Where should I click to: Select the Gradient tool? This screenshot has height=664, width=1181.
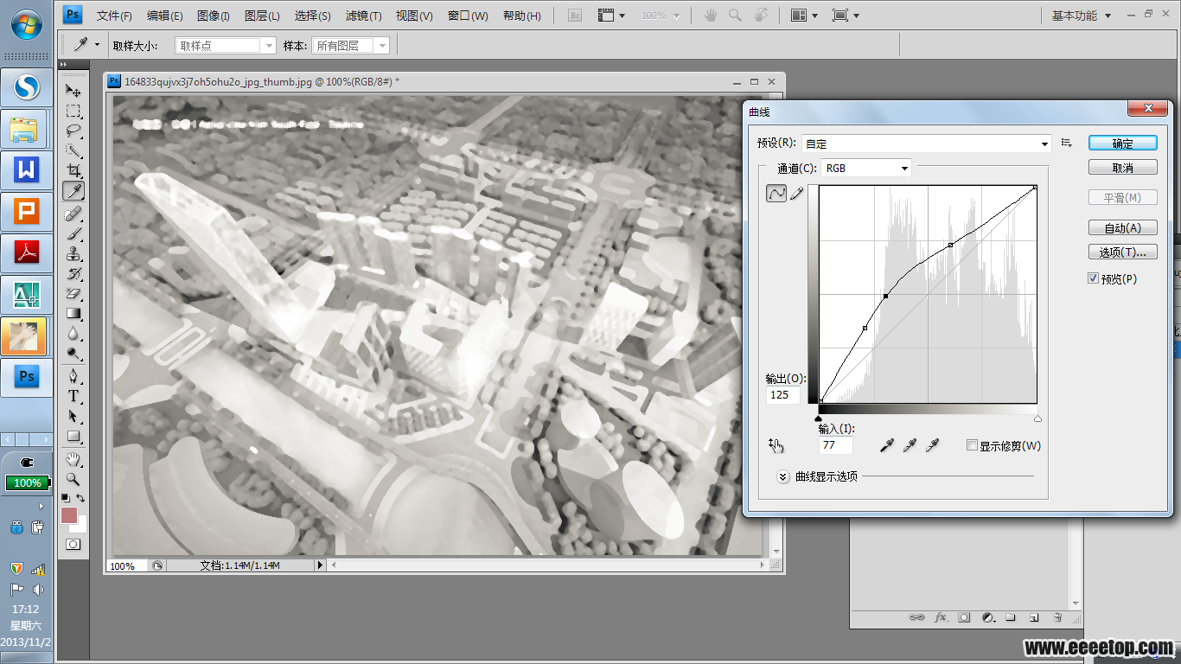(x=73, y=314)
